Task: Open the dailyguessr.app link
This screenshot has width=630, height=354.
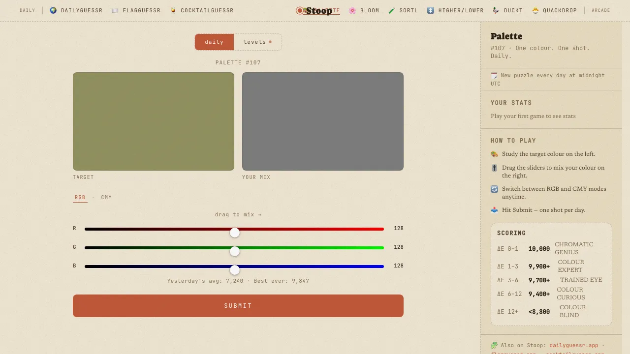Action: 574,345
